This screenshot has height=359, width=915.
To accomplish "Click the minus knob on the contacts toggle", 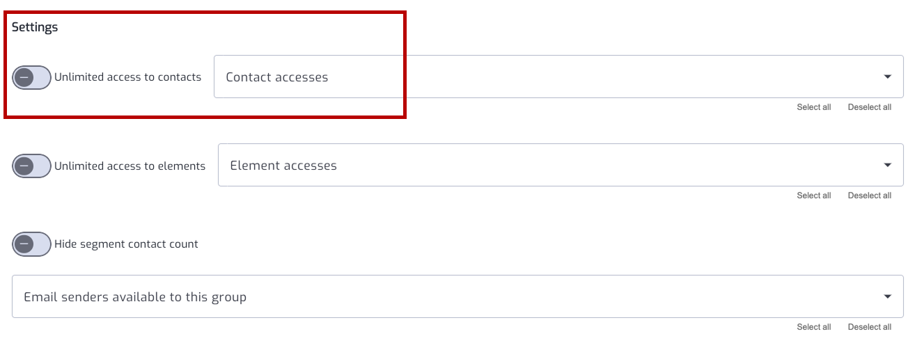I will click(24, 77).
